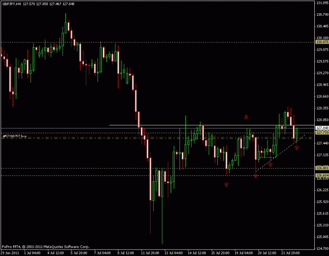
Task: Click the 125.005 price axis label
Action: pyautogui.click(x=322, y=237)
